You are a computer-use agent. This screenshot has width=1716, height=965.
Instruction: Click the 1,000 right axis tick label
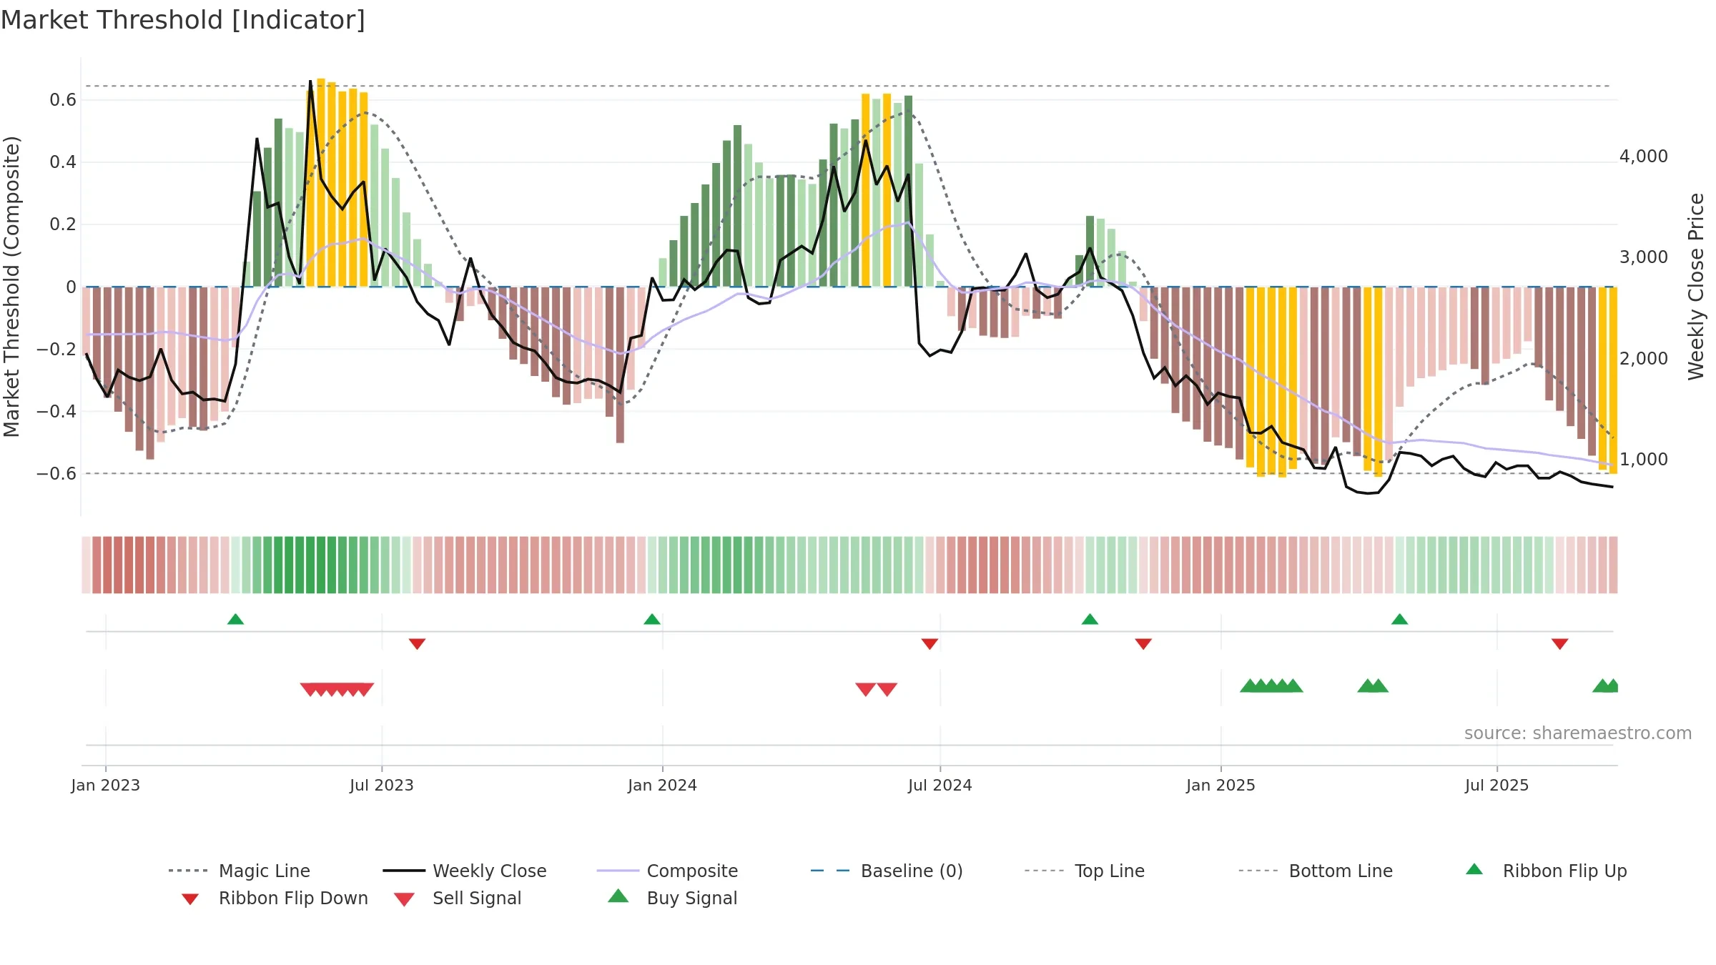[1644, 460]
